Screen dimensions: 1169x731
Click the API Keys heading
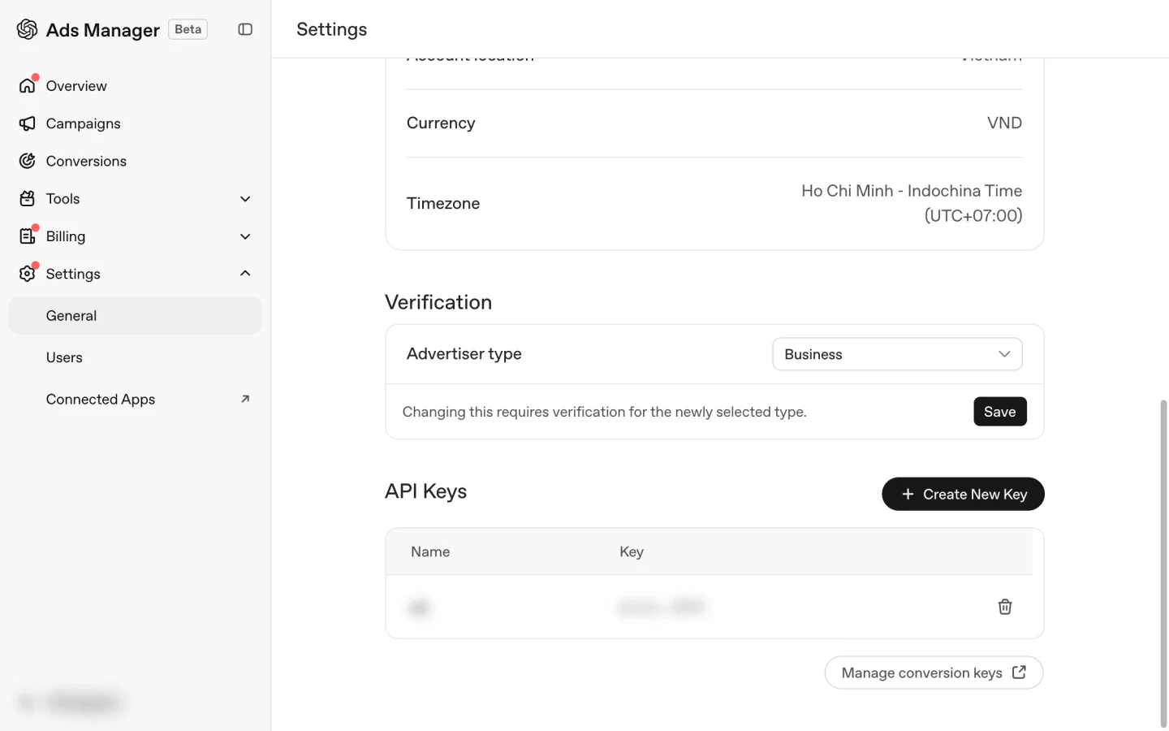[x=425, y=491]
